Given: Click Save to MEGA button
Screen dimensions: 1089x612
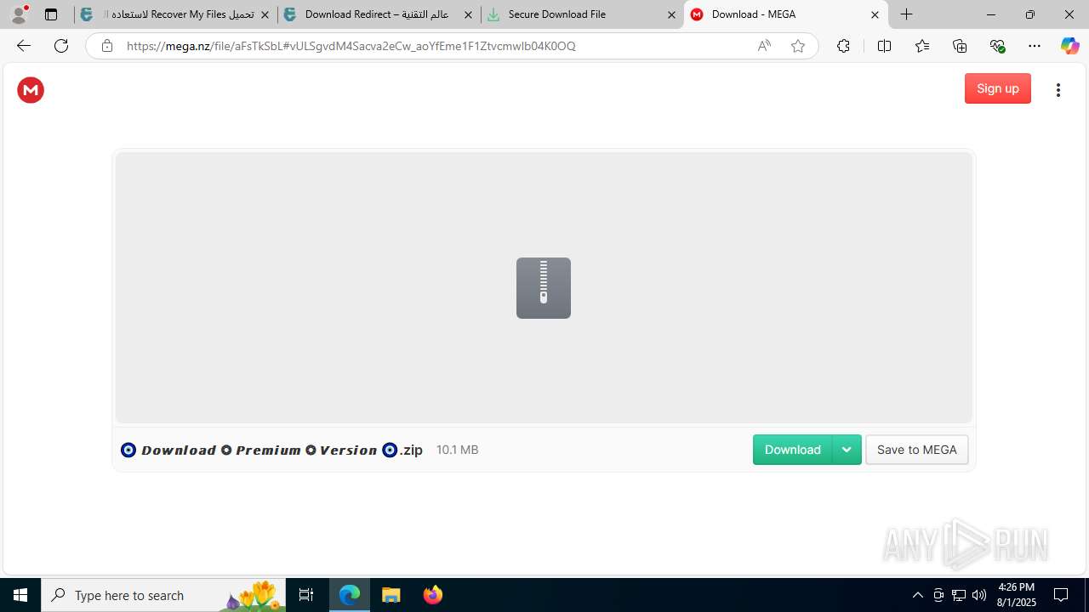Looking at the screenshot, I should coord(917,450).
